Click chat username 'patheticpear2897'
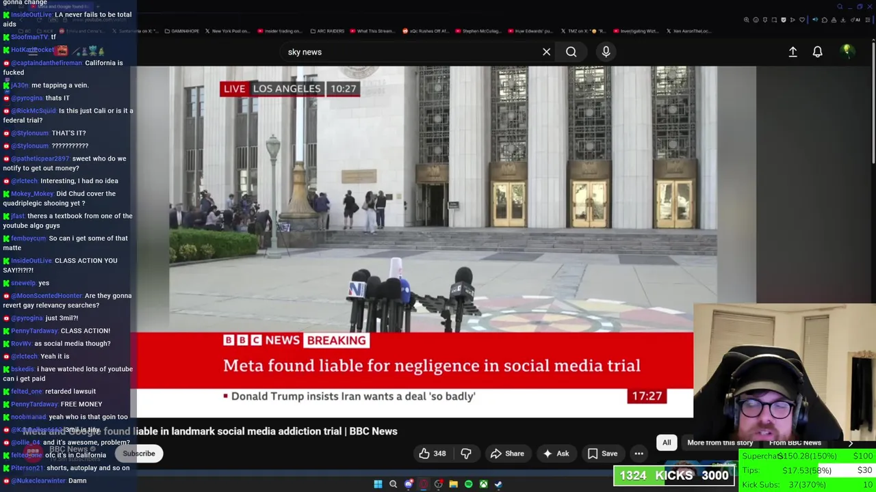The height and width of the screenshot is (492, 876). point(40,159)
